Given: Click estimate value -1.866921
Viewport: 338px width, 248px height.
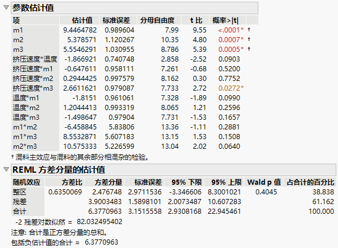Looking at the screenshot, I should (80, 59).
